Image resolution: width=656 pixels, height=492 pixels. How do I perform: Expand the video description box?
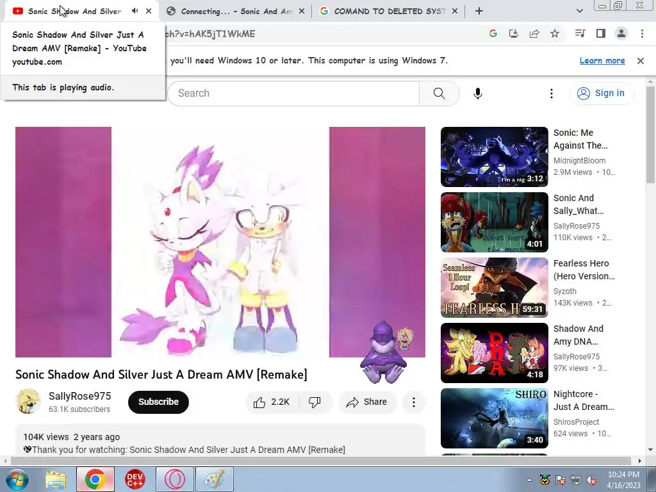220,440
